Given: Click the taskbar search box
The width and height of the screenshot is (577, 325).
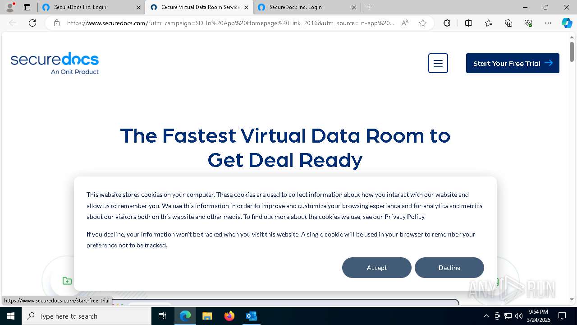Looking at the screenshot, I should [x=87, y=316].
